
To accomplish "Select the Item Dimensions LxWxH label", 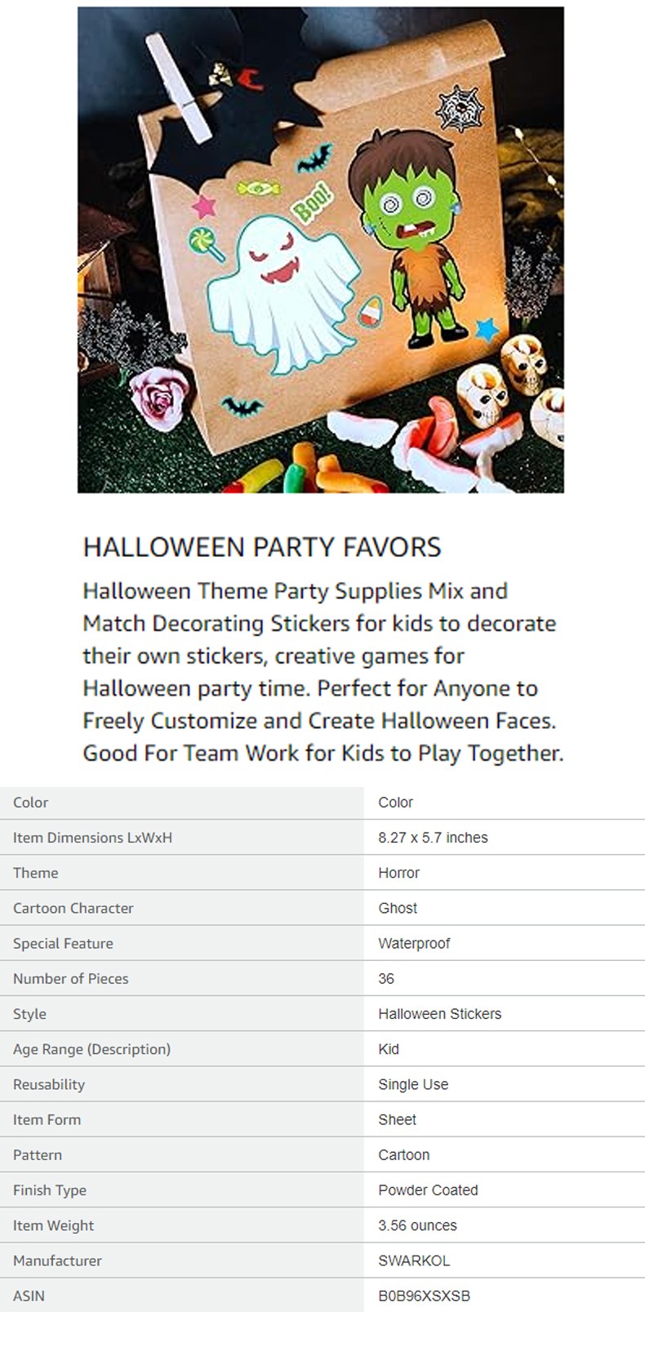I will 92,838.
